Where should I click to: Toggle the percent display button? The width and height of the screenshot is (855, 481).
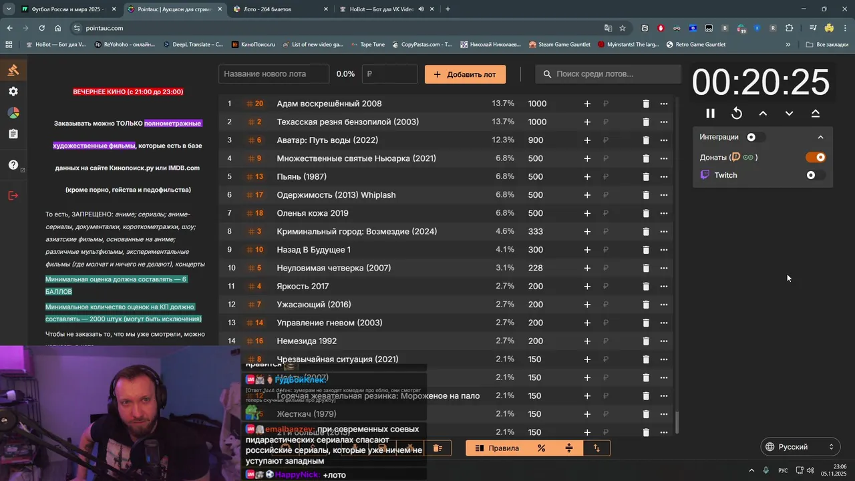541,448
